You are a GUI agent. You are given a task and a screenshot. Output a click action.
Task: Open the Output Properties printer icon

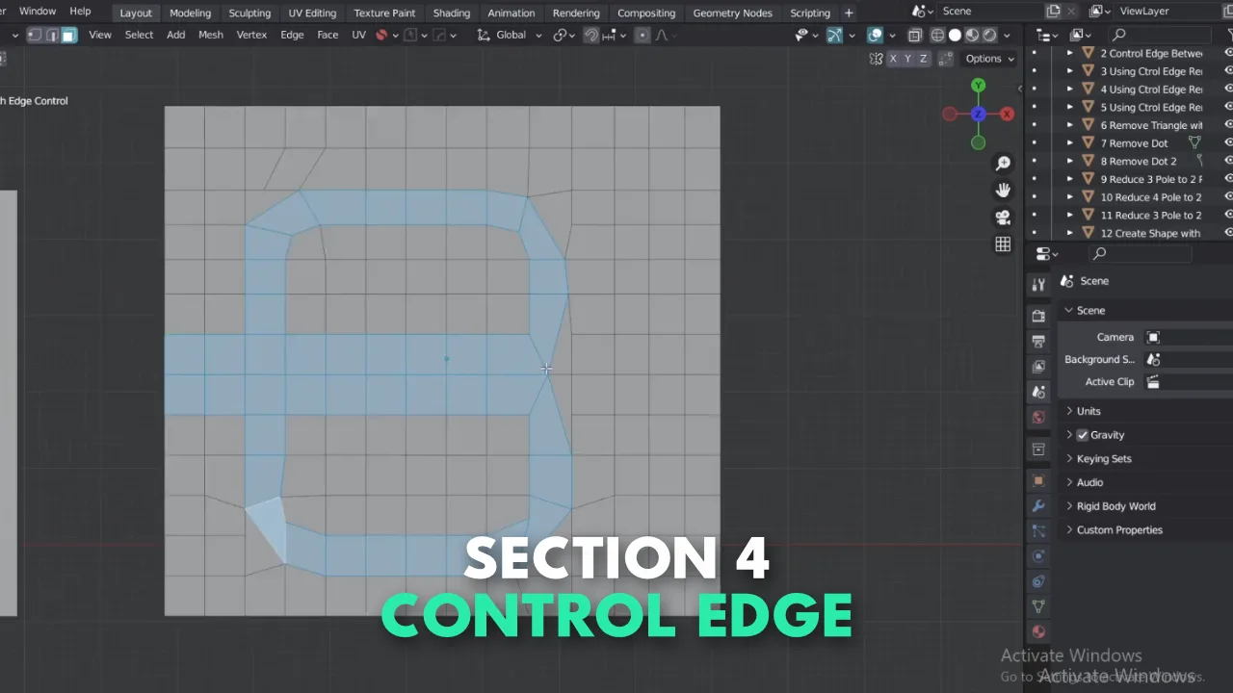click(x=1038, y=342)
